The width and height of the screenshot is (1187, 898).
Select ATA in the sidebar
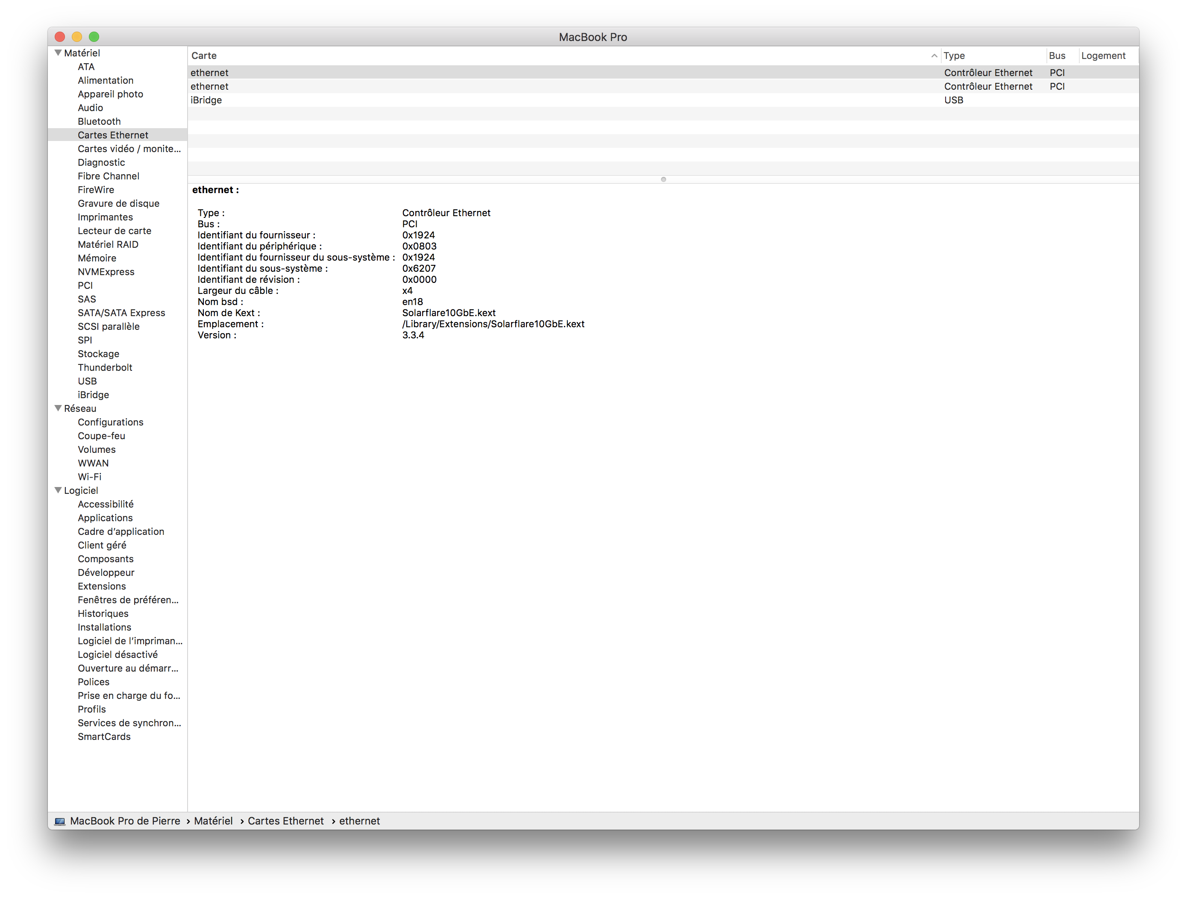tap(86, 67)
